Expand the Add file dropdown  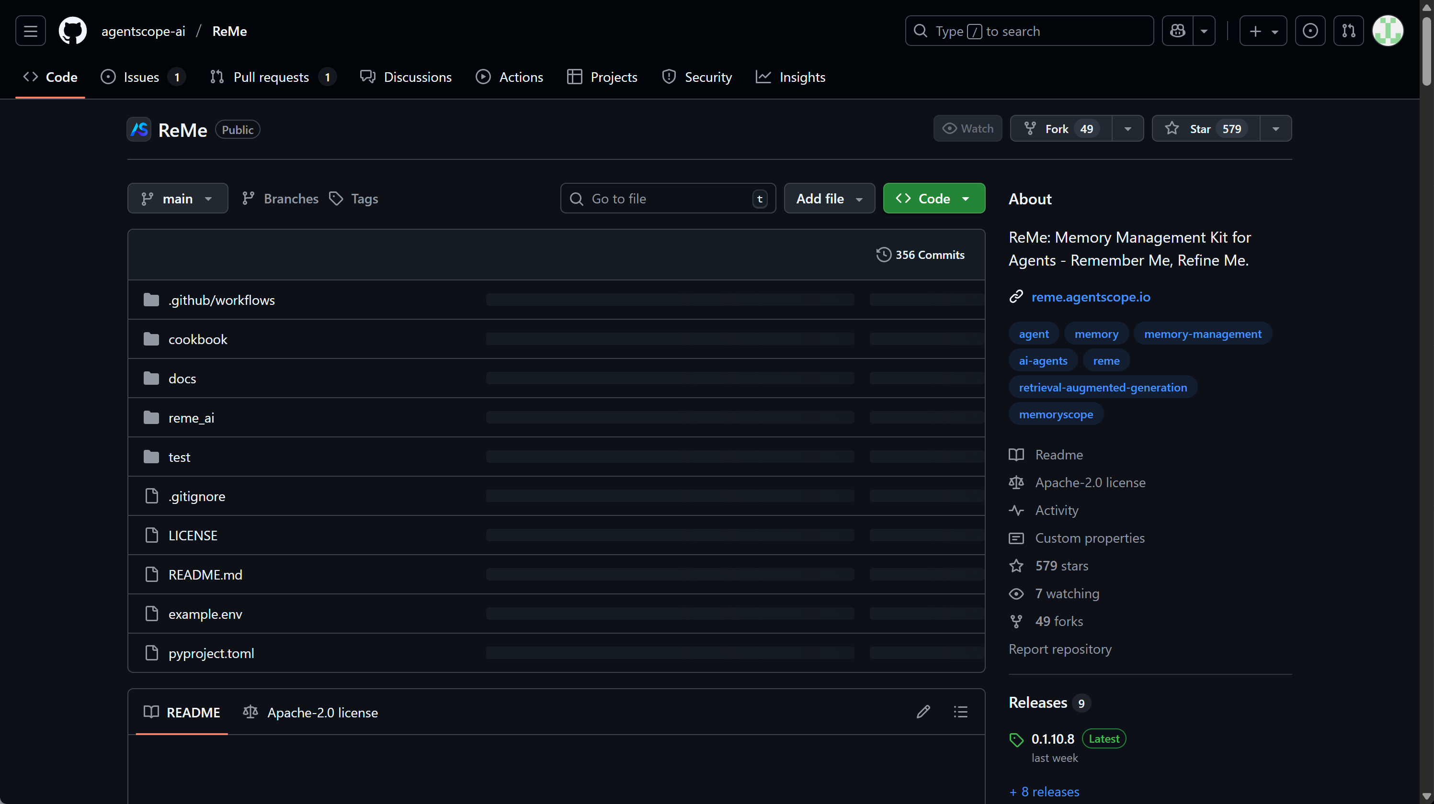coord(829,199)
